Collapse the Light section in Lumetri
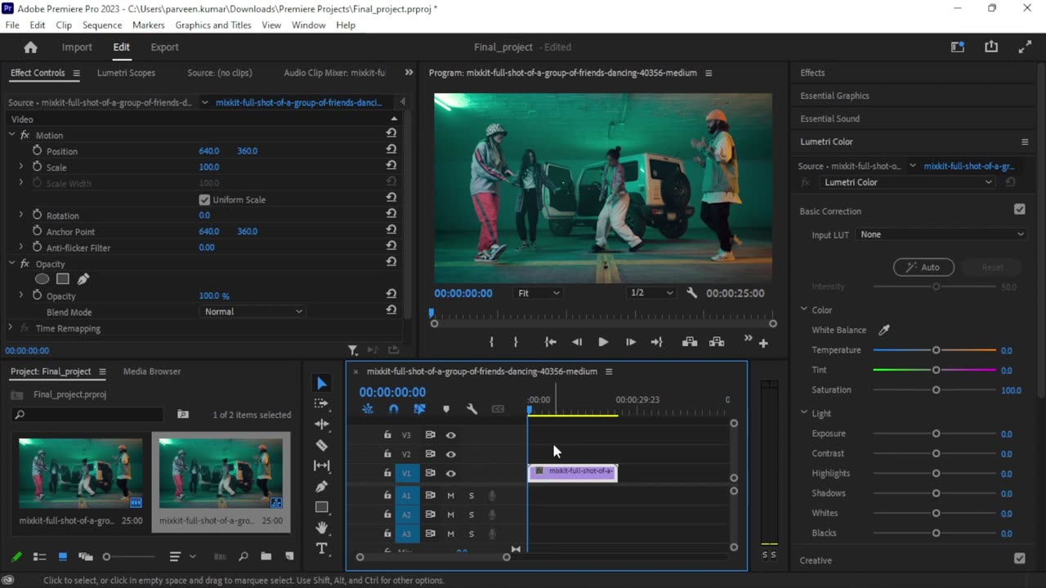The height and width of the screenshot is (588, 1046). [804, 413]
